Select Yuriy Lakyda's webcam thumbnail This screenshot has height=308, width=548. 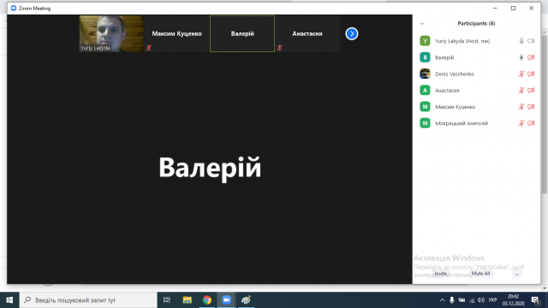click(111, 34)
